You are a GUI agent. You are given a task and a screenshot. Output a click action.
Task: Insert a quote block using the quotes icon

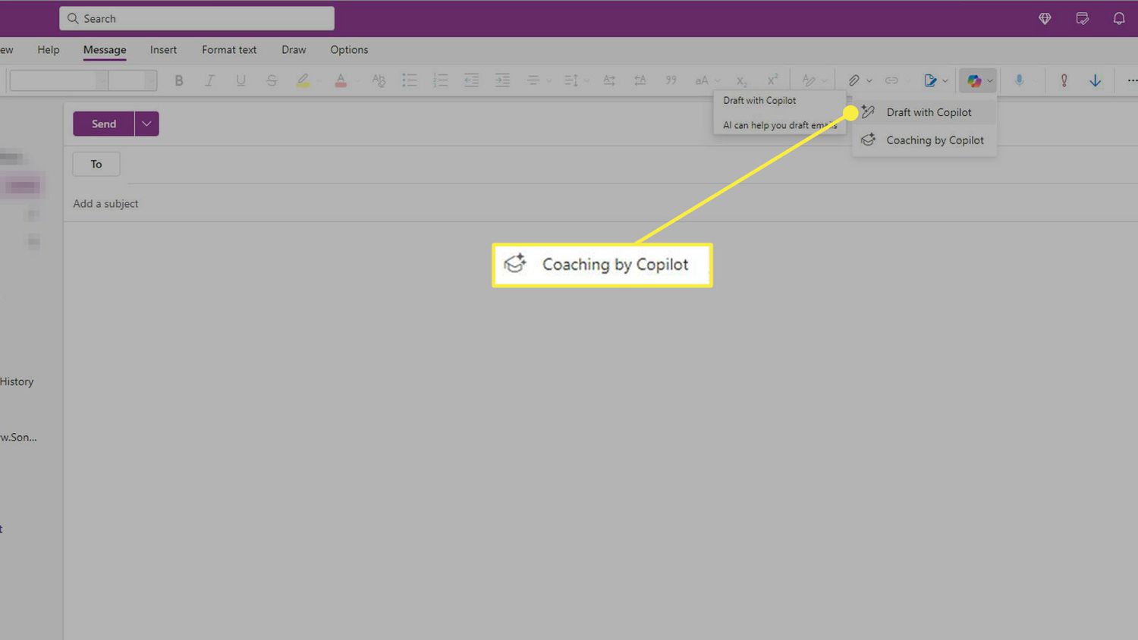click(x=671, y=80)
